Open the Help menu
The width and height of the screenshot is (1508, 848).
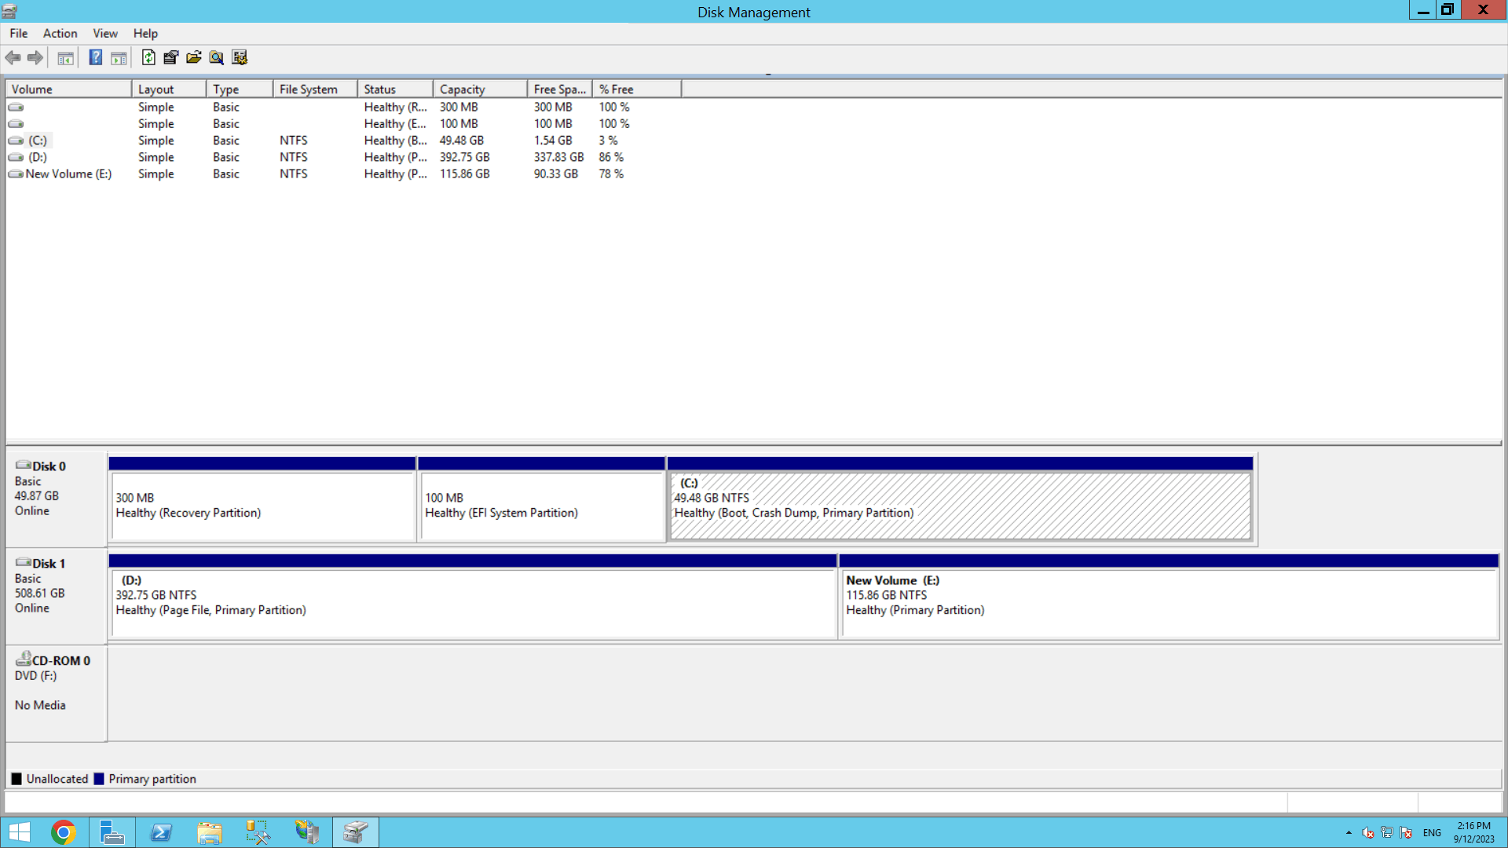click(x=145, y=33)
